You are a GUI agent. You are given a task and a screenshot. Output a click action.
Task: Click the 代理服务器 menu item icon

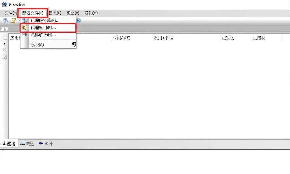(25, 20)
